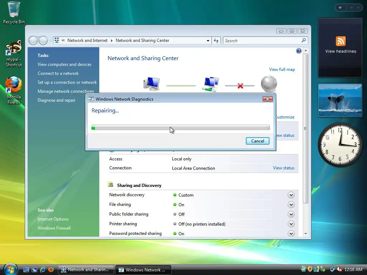Open Windows Firewall under See also
Image resolution: width=367 pixels, height=275 pixels.
[54, 228]
